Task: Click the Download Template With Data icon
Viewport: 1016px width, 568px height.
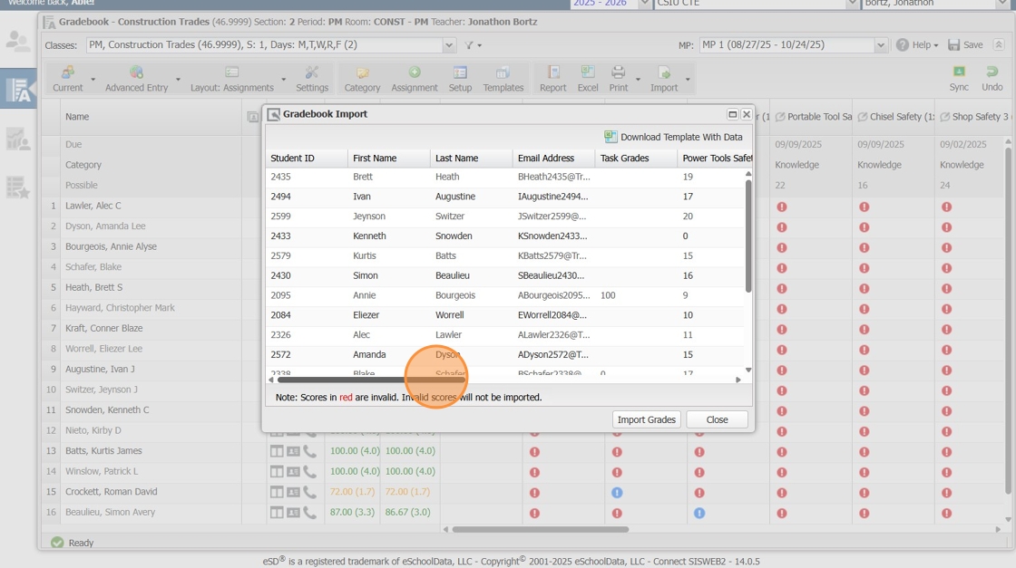Action: tap(611, 137)
